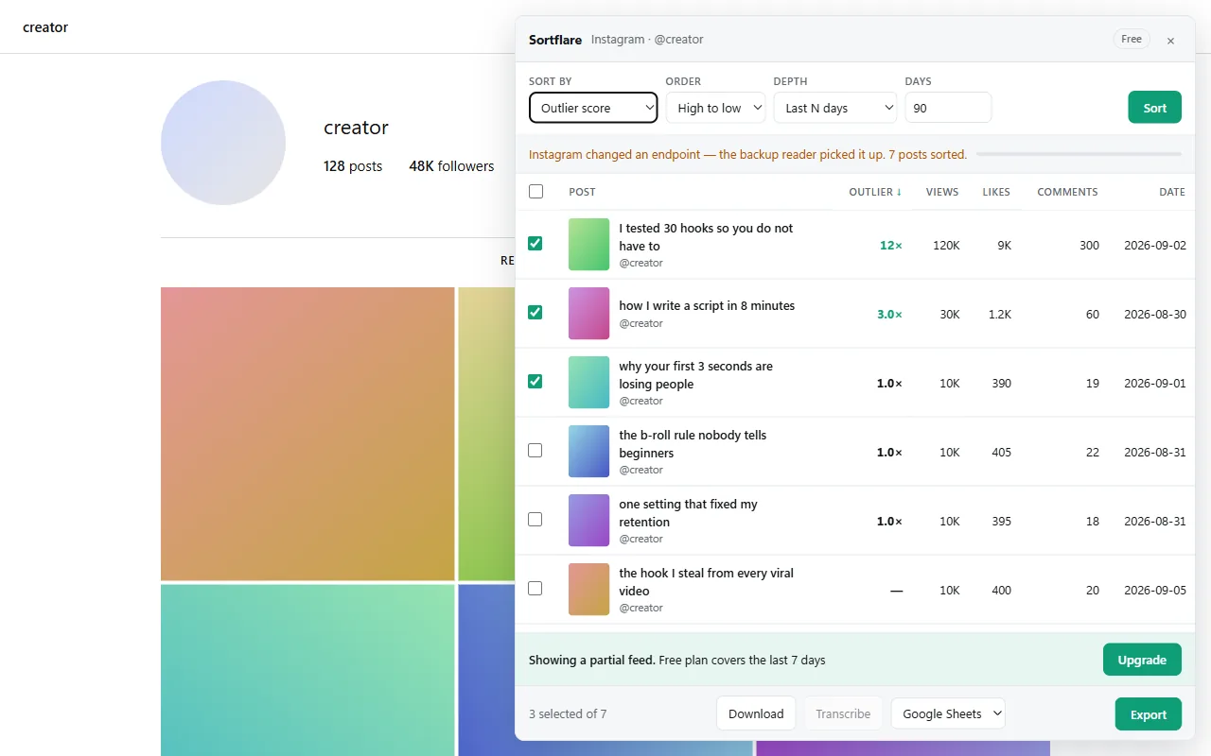The width and height of the screenshot is (1211, 756).
Task: Click the "3 selected of 7" status text
Action: point(568,714)
